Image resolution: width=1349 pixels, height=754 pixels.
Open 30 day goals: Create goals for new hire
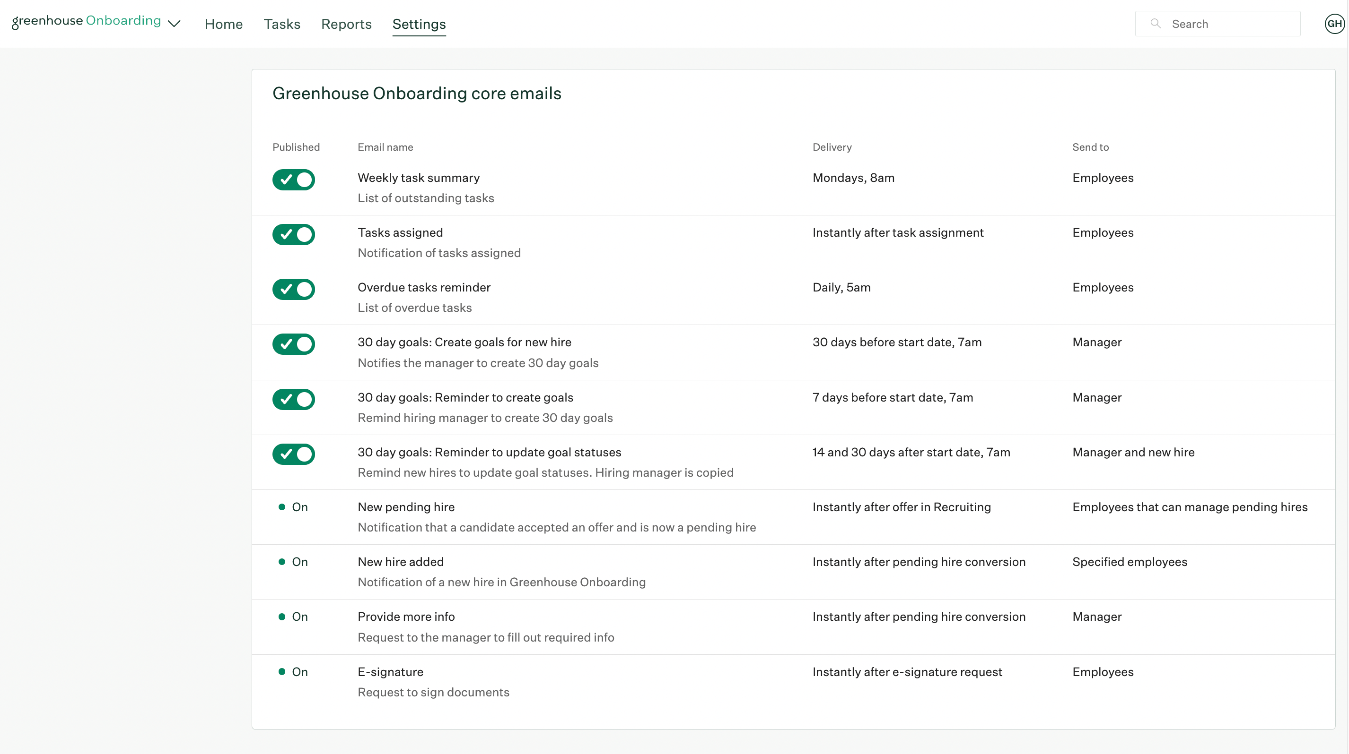[464, 343]
